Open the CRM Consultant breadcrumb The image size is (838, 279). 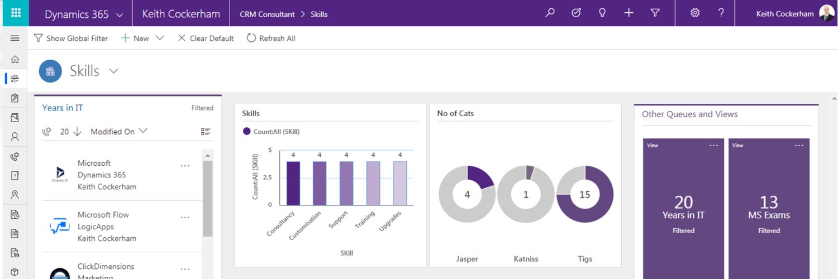[x=267, y=14]
